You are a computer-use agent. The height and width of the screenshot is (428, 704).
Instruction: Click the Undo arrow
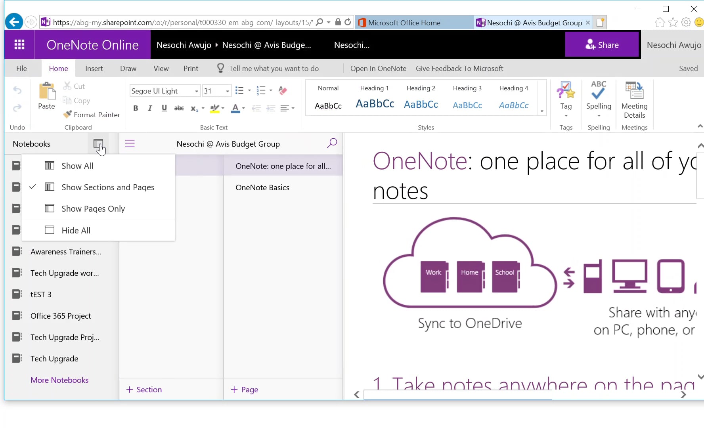coord(17,90)
